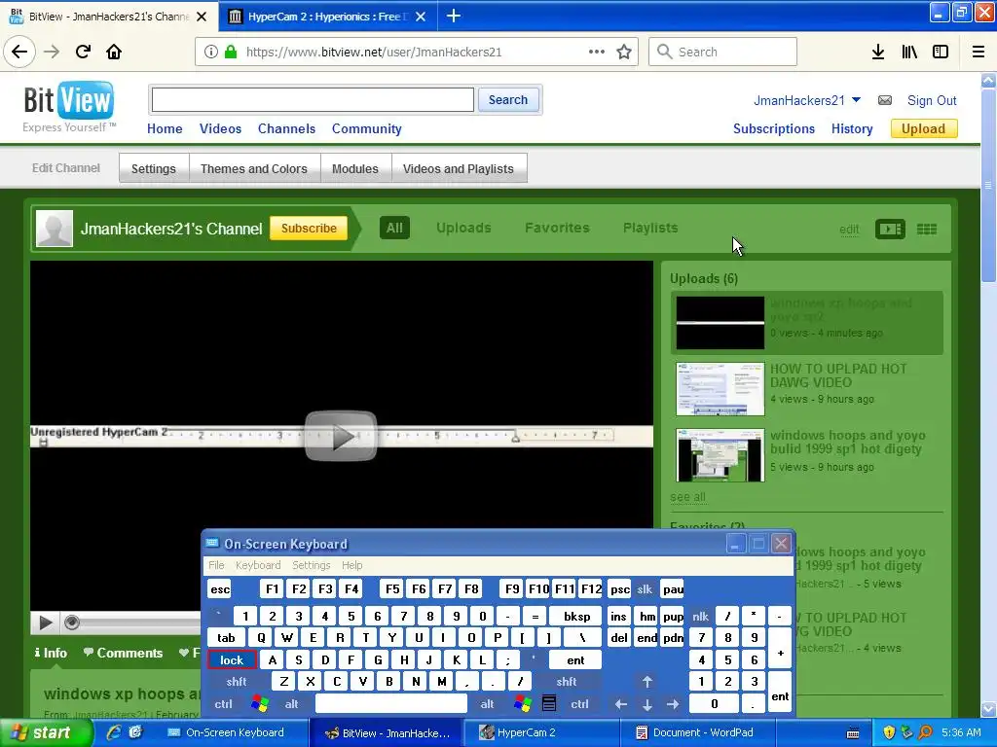Click the green padlock security icon
997x747 pixels.
pos(231,53)
